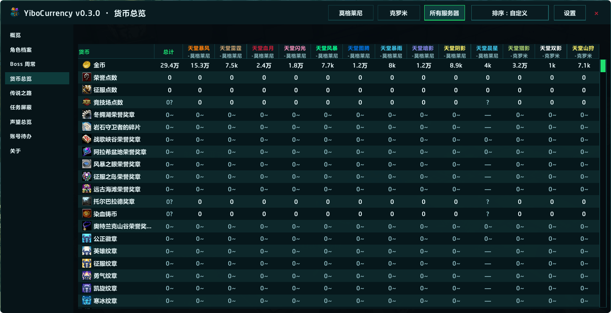Click the 寒冰纹章 icon
The height and width of the screenshot is (313, 611).
click(x=86, y=300)
